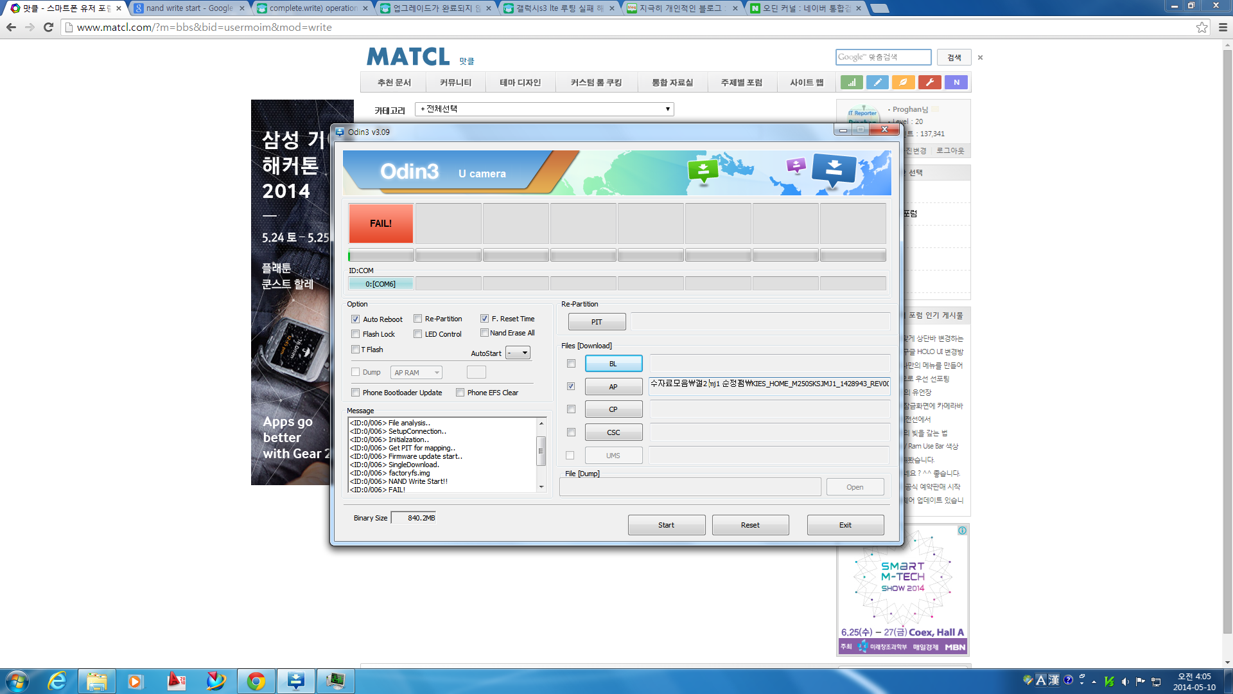
Task: Disable the Auto Reboot checkbox
Action: [355, 319]
